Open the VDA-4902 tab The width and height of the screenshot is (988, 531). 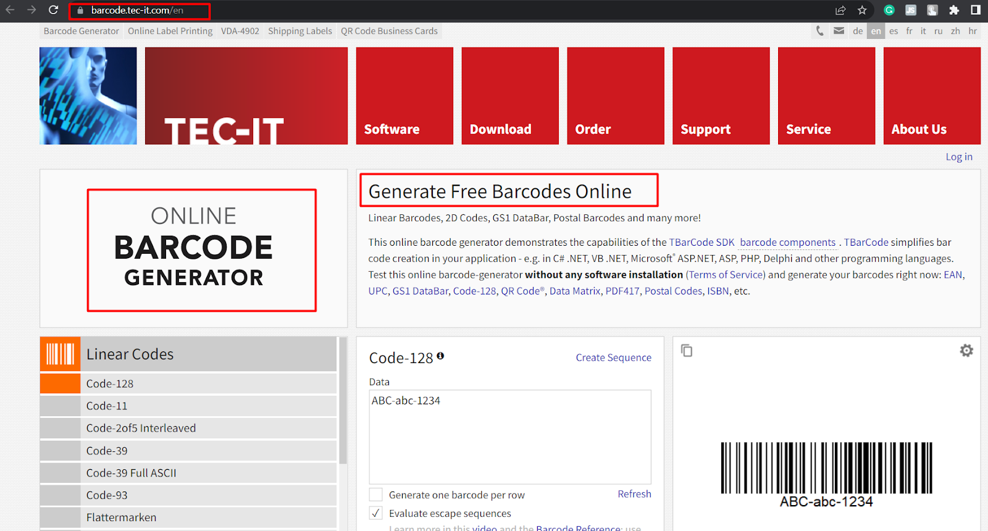click(x=240, y=31)
